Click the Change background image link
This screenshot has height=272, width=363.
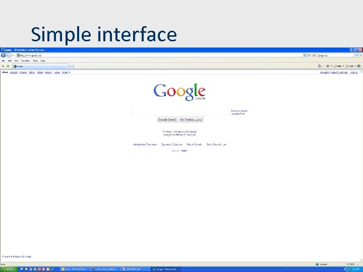pyautogui.click(x=17, y=256)
